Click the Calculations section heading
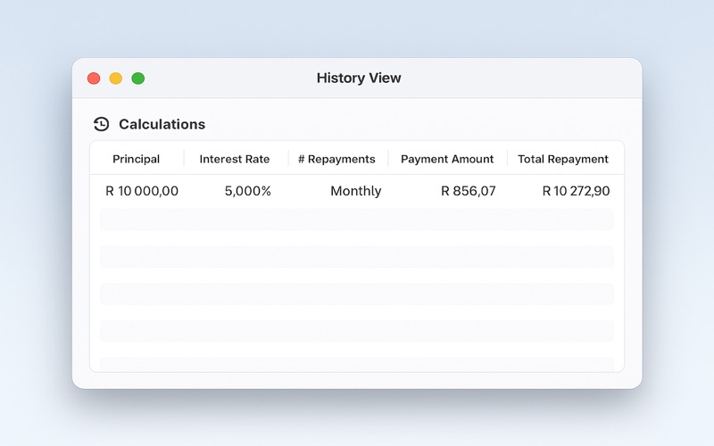Viewport: 714px width, 446px height. 162,124
